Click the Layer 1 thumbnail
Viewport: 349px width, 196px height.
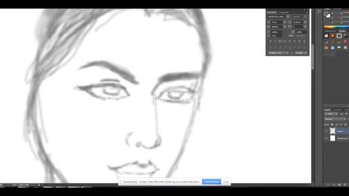(333, 131)
